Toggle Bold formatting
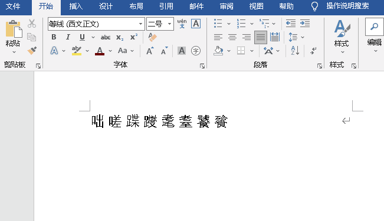The height and width of the screenshot is (221, 384). [x=54, y=37]
